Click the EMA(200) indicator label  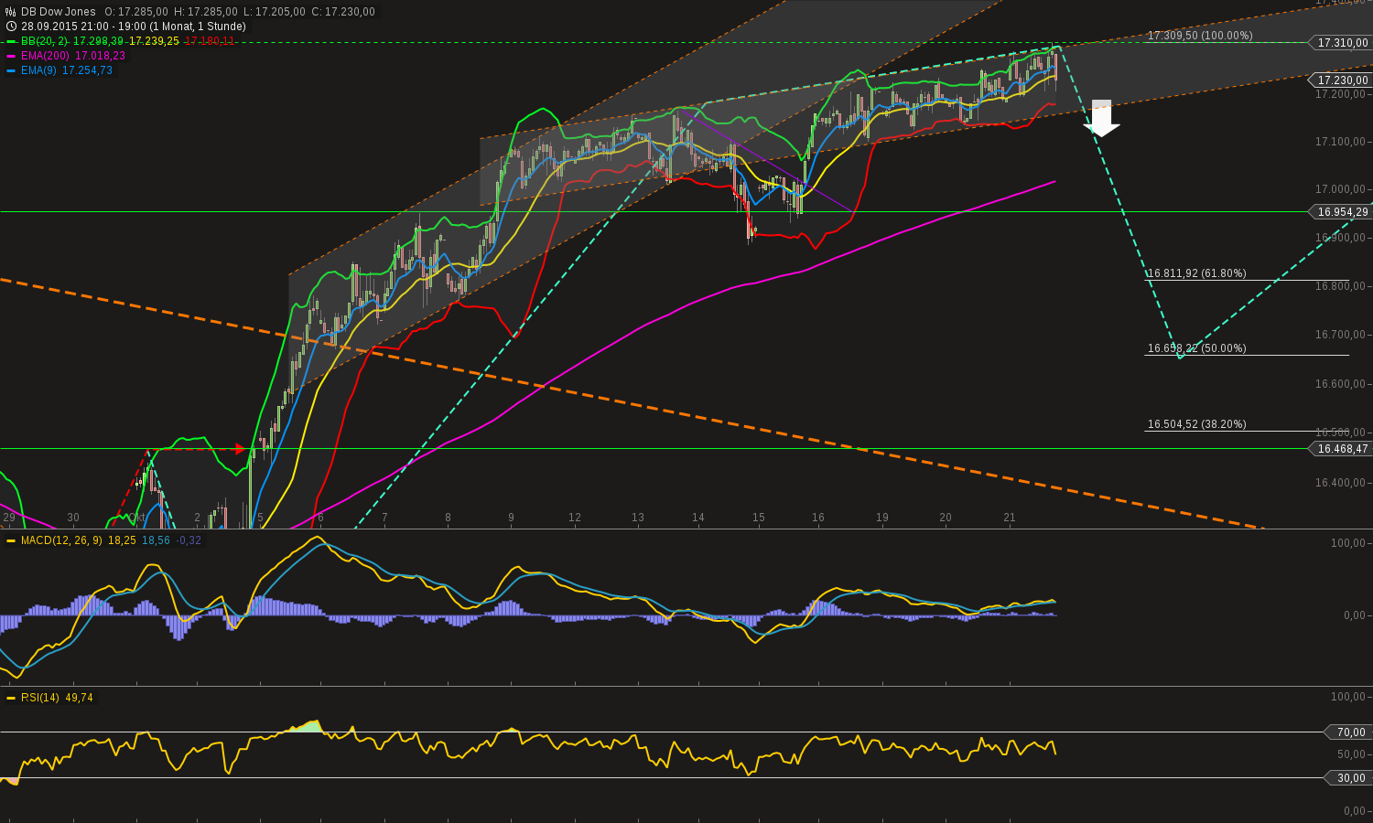tap(46, 56)
